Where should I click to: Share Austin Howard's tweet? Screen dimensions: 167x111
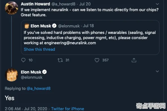pos(134,60)
